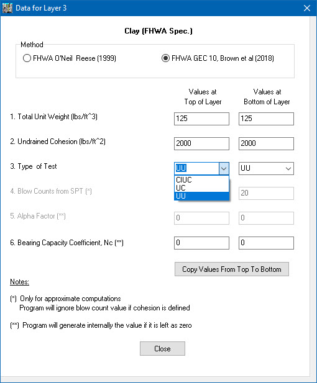Click the 'Values at Top of Layer' column header
Image resolution: width=317 pixels, height=383 pixels.
point(203,97)
